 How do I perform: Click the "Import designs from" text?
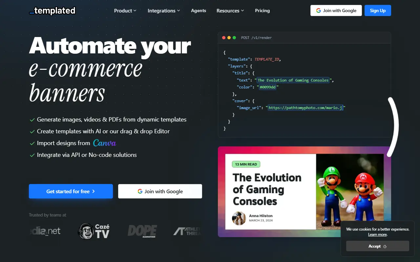pyautogui.click(x=64, y=143)
